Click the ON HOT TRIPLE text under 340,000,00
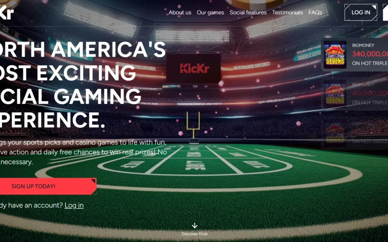The height and width of the screenshot is (242, 388). tap(370, 63)
